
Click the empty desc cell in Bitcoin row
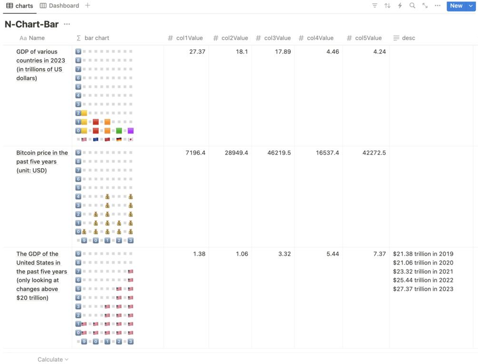431,196
